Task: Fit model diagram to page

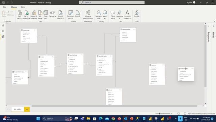Action: (x=185, y=114)
